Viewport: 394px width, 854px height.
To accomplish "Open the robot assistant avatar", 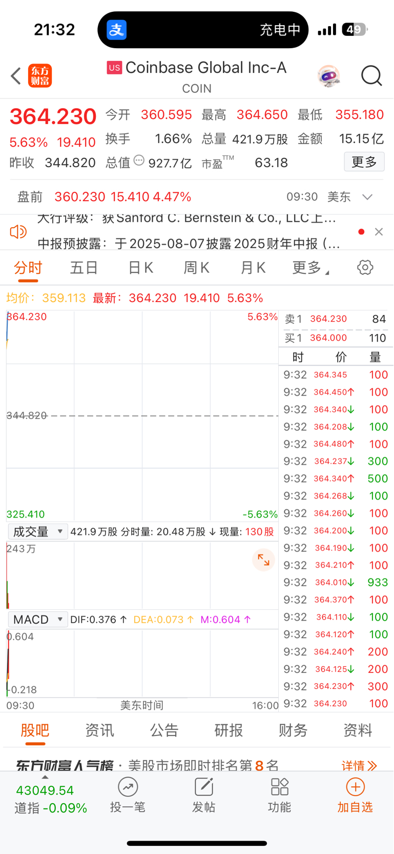I will tap(328, 76).
